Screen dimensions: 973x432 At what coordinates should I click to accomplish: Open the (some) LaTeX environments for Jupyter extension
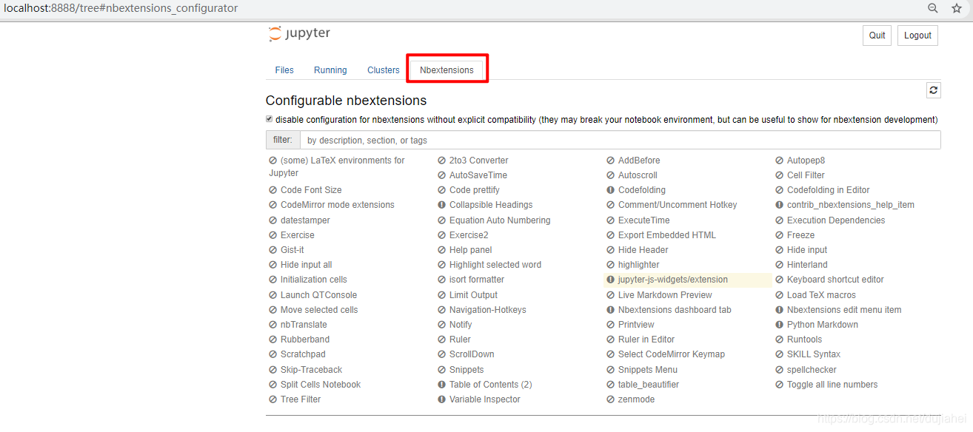point(338,166)
